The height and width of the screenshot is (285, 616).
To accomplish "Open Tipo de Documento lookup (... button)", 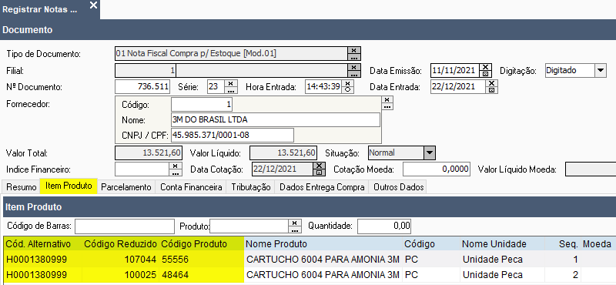I will click(354, 57).
